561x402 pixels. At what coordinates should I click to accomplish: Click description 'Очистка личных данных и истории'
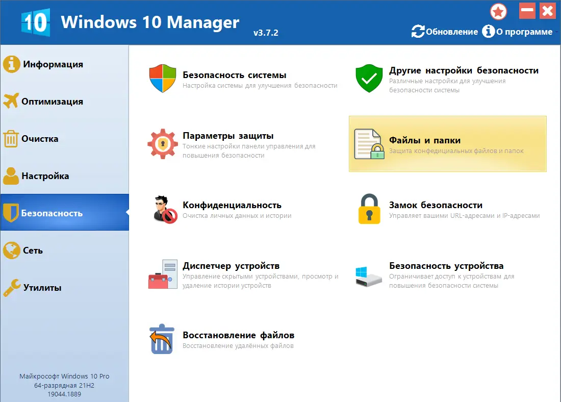pos(237,216)
